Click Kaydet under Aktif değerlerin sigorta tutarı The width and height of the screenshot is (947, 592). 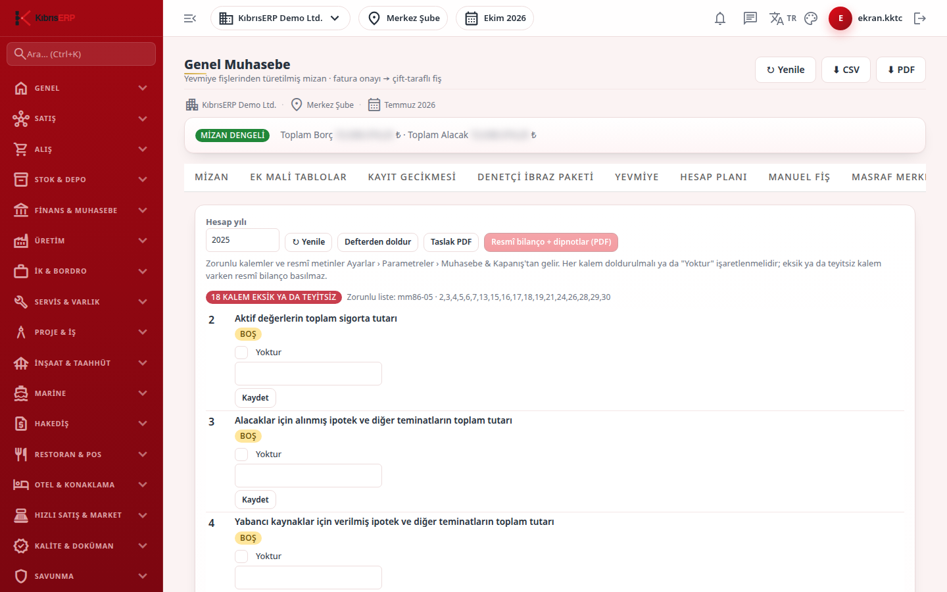255,398
